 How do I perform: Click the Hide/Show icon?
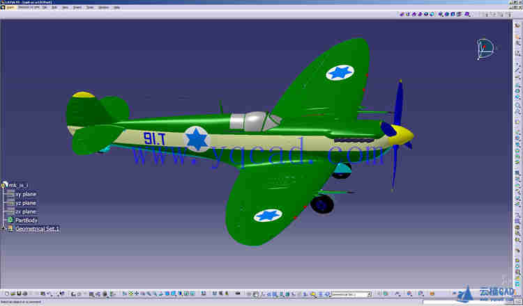186,294
